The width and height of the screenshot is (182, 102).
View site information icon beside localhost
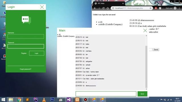coord(113,8)
